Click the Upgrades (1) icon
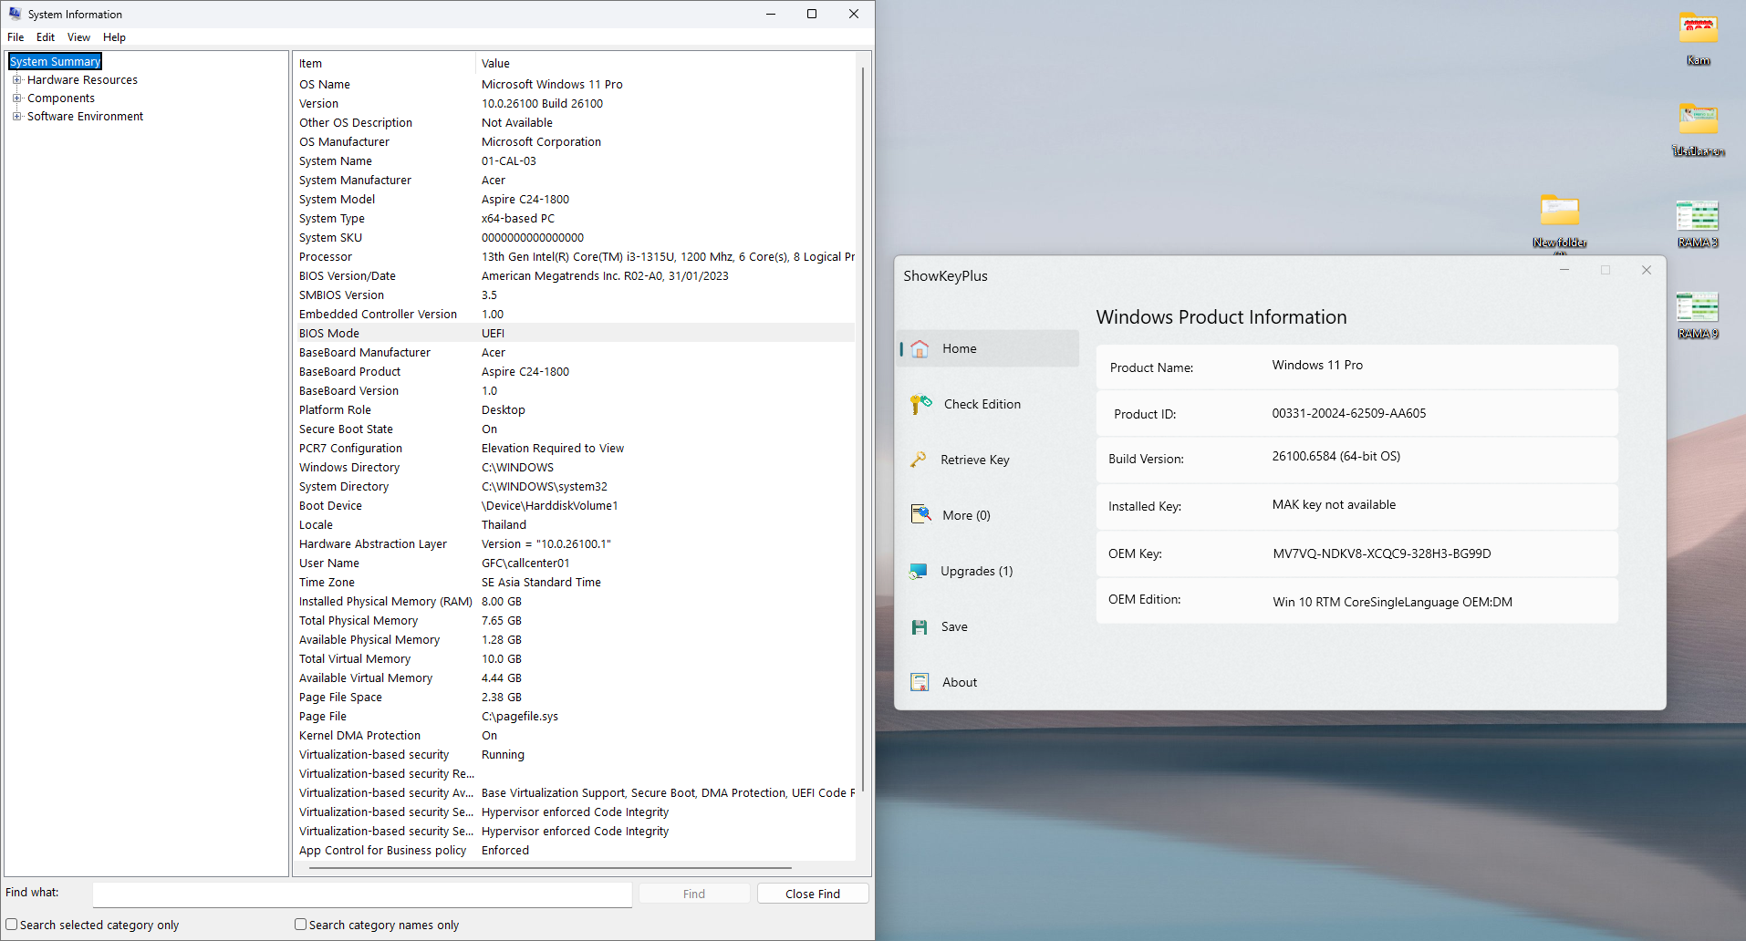The image size is (1746, 941). 919,572
